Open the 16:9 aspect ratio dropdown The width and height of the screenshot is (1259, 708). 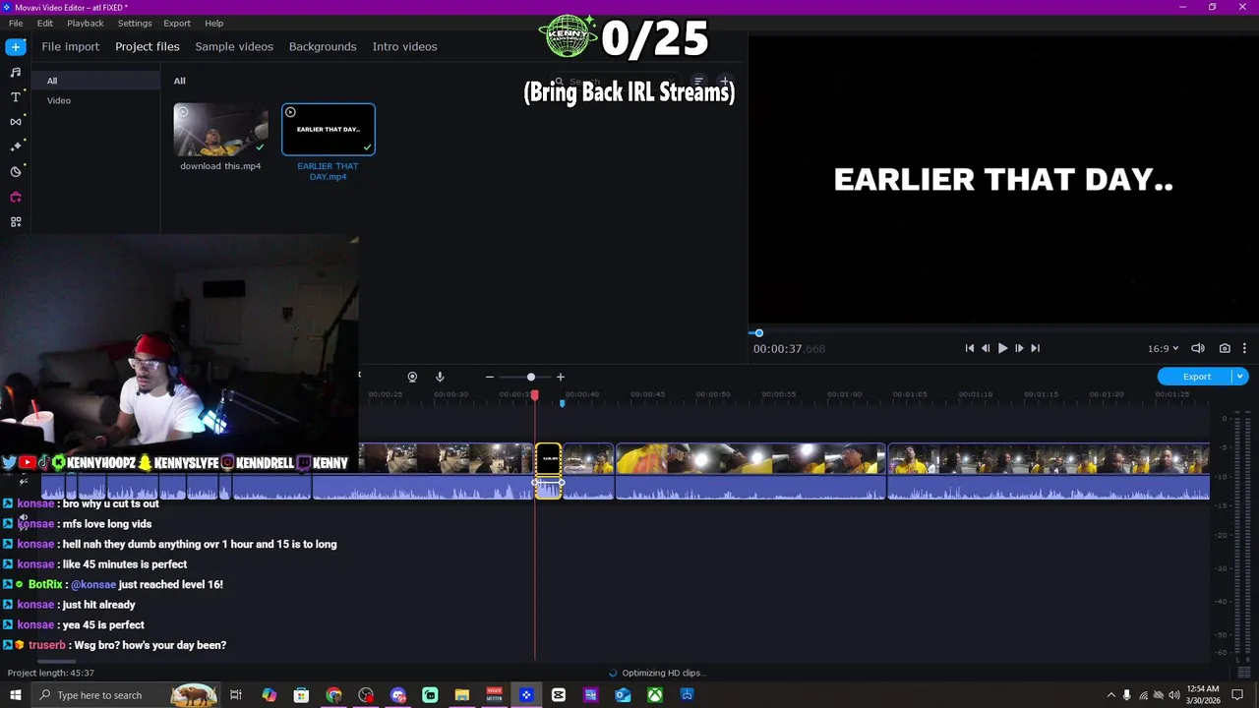point(1163,348)
